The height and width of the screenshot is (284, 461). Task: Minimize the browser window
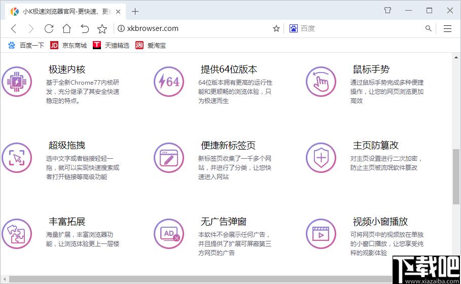[408, 11]
